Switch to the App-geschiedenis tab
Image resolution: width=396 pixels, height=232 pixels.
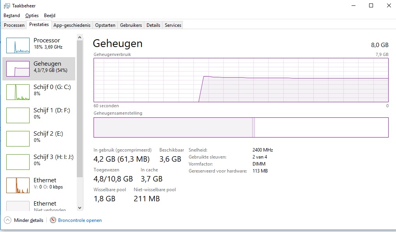pos(72,25)
